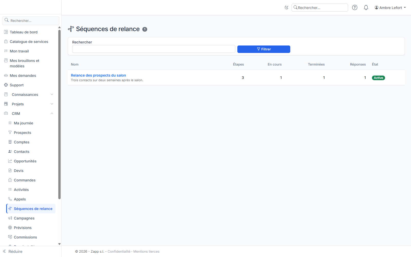Click the Comptes building icon
The width and height of the screenshot is (411, 257).
click(10, 142)
